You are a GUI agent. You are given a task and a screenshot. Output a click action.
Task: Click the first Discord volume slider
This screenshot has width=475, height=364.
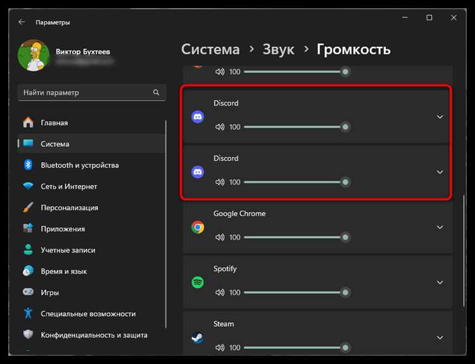pyautogui.click(x=297, y=127)
